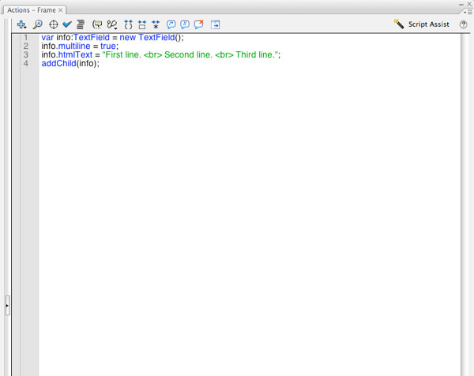Apply line comment icon
Image resolution: width=474 pixels, height=376 pixels.
click(x=184, y=24)
